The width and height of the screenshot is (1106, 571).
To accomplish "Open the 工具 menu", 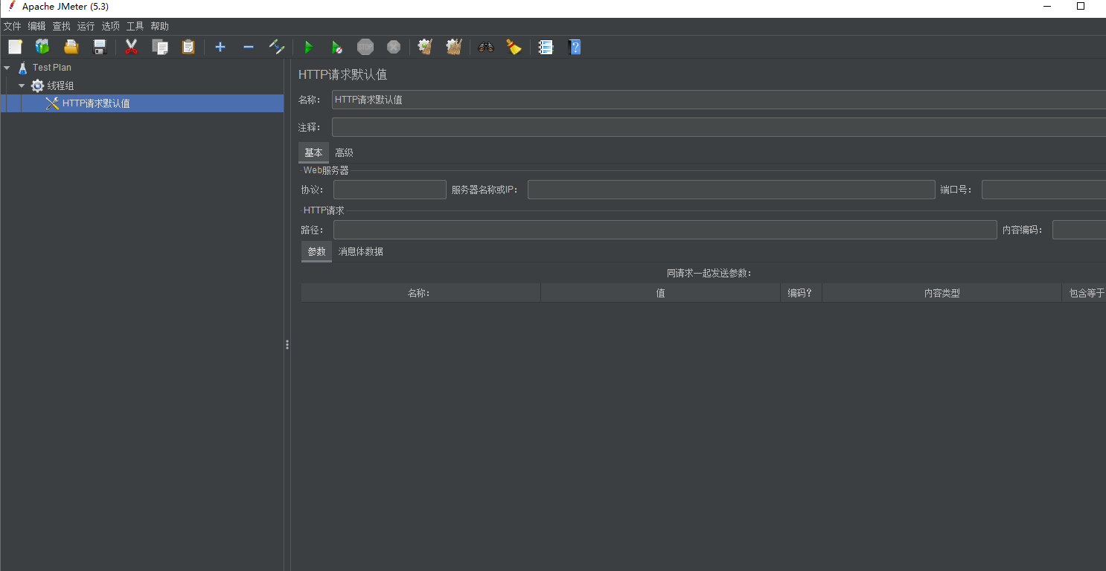I will [x=135, y=25].
